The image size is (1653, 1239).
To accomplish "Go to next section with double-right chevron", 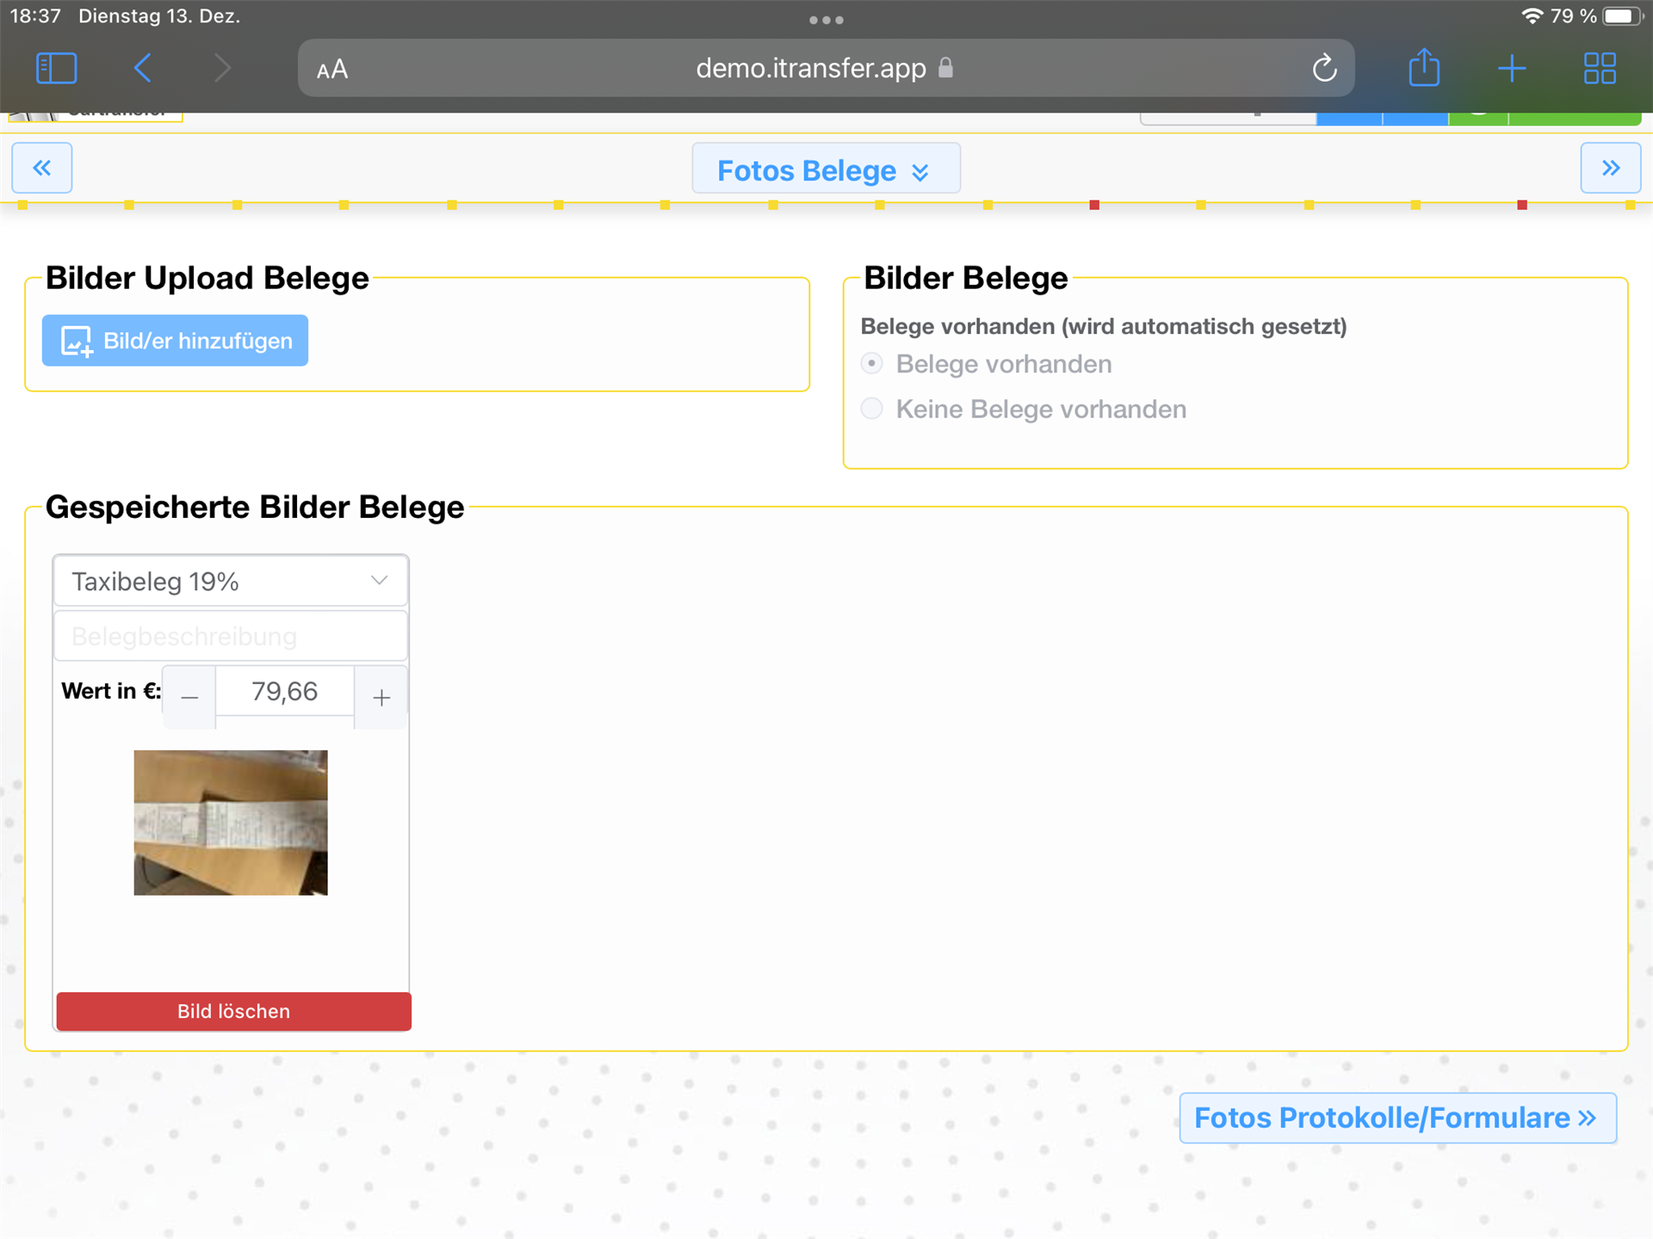I will click(x=1611, y=168).
